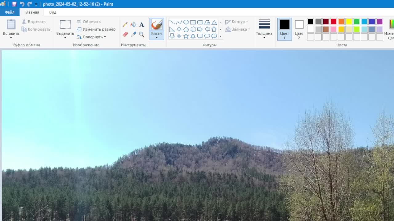The image size is (394, 221).
Task: Switch to the Вид tab
Action: [x=53, y=12]
